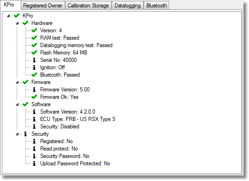Click the check icon for Flash Memory
The height and width of the screenshot is (181, 249).
coord(34,53)
